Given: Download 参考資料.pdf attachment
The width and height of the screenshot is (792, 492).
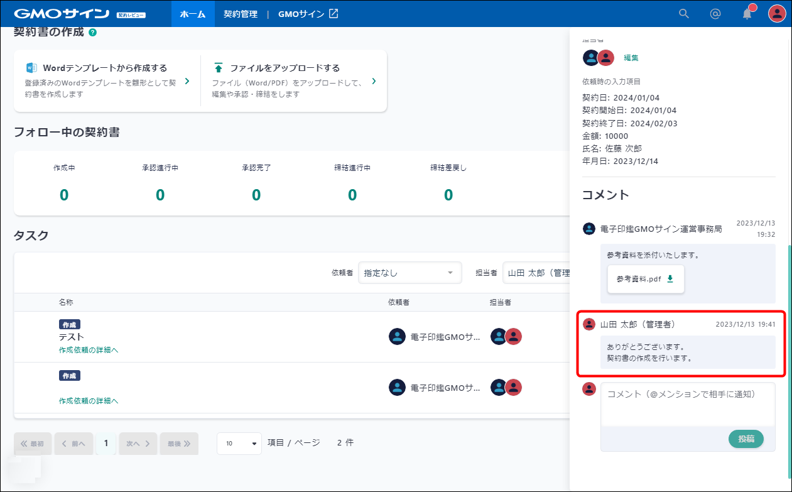Looking at the screenshot, I should (x=670, y=279).
